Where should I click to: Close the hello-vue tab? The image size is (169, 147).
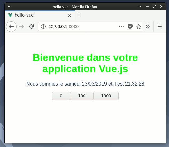(x=70, y=15)
